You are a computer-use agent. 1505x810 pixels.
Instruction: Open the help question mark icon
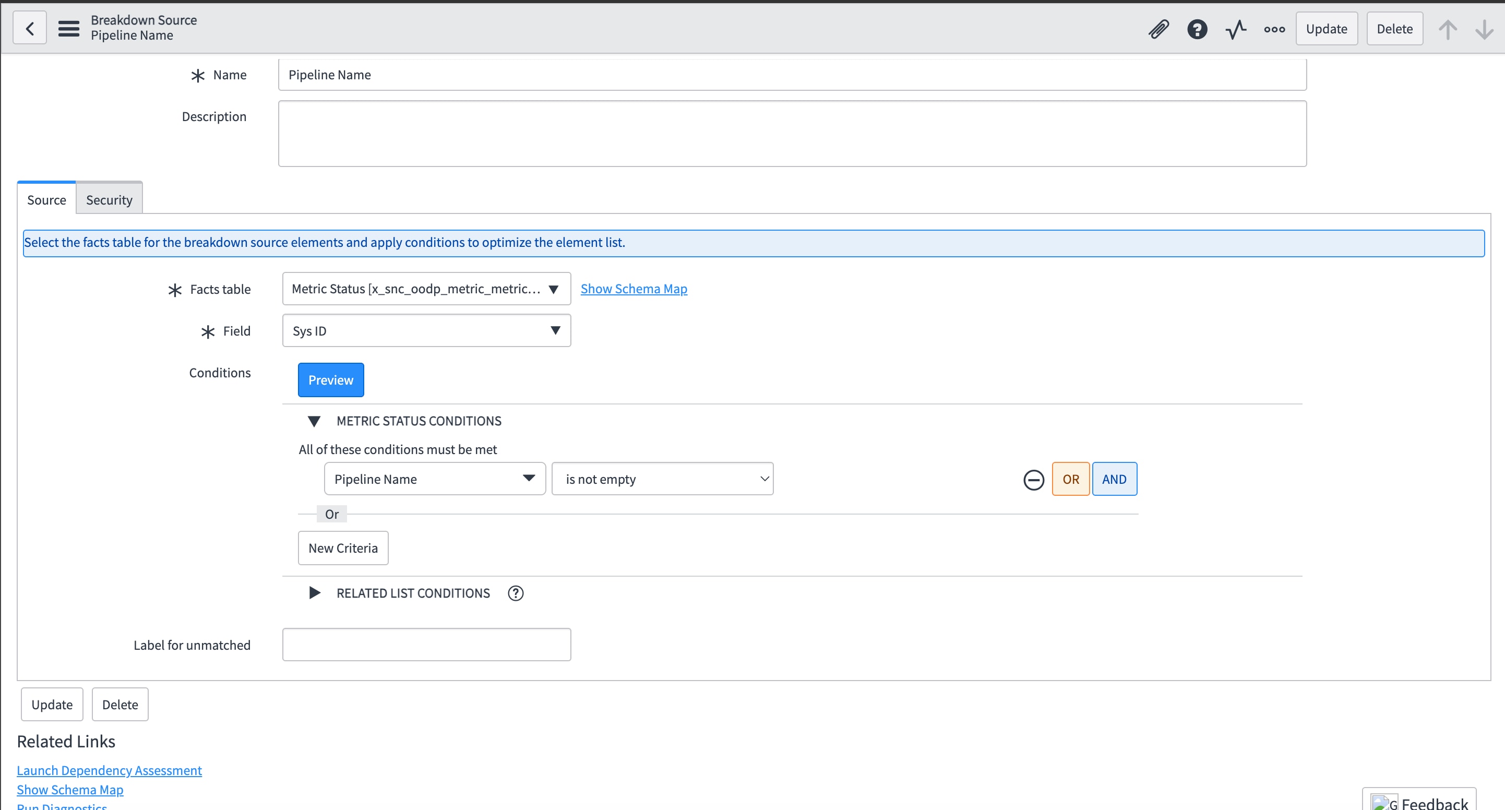1197,29
